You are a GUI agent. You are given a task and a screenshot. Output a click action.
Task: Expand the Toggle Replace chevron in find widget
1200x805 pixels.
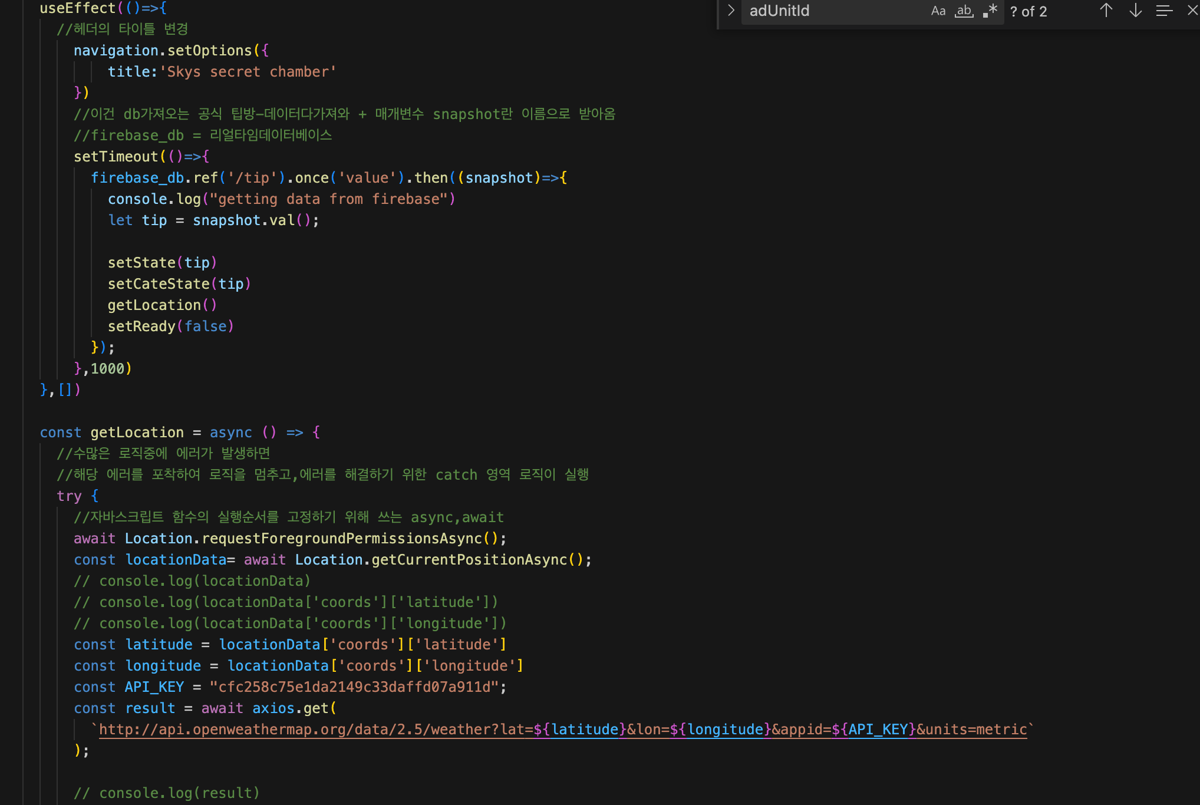pyautogui.click(x=731, y=11)
